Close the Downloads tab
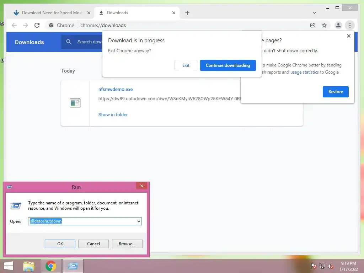Screen dimensions: 364x273 pos(173,13)
